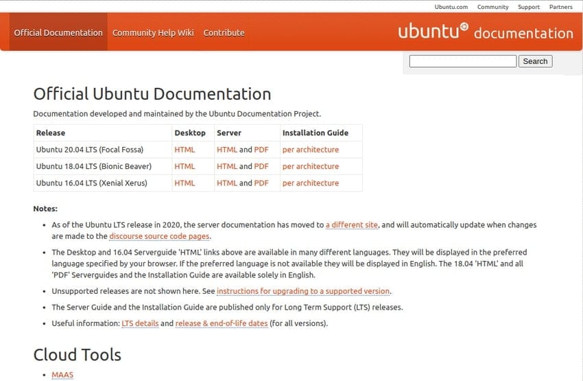Click the 'Cloud Tools' heading
This screenshot has width=583, height=381.
click(x=78, y=355)
